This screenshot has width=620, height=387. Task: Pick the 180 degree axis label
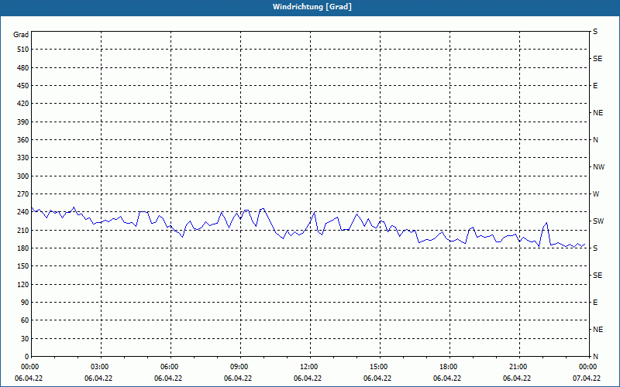coord(22,248)
